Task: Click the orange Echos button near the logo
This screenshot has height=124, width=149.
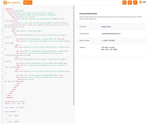Action: (x=28, y=3)
